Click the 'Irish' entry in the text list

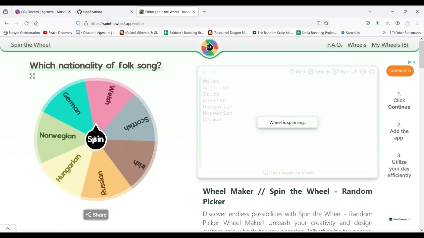tap(211, 94)
